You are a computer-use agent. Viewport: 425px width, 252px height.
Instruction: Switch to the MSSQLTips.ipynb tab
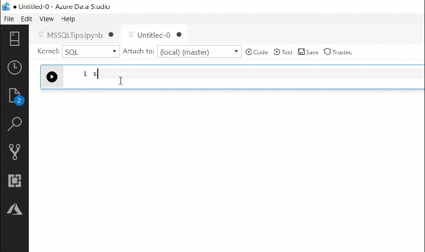(75, 35)
